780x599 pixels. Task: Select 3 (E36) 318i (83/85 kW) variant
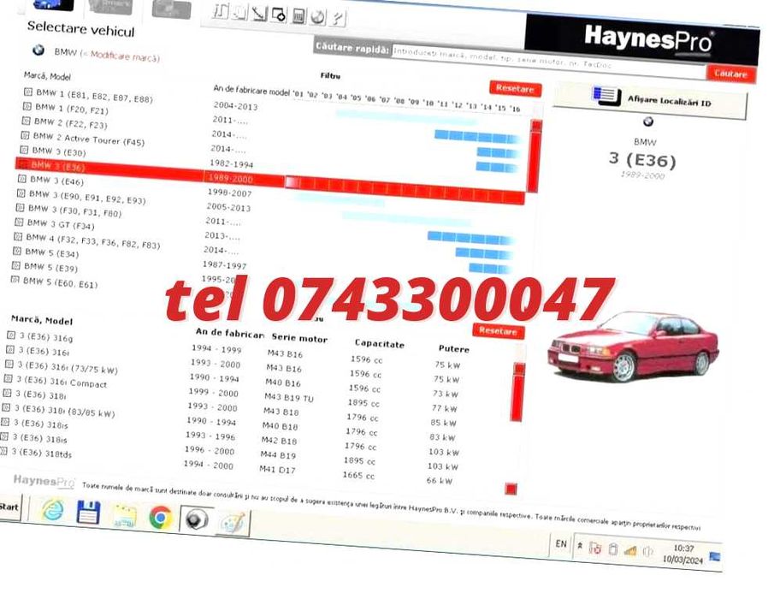point(64,411)
